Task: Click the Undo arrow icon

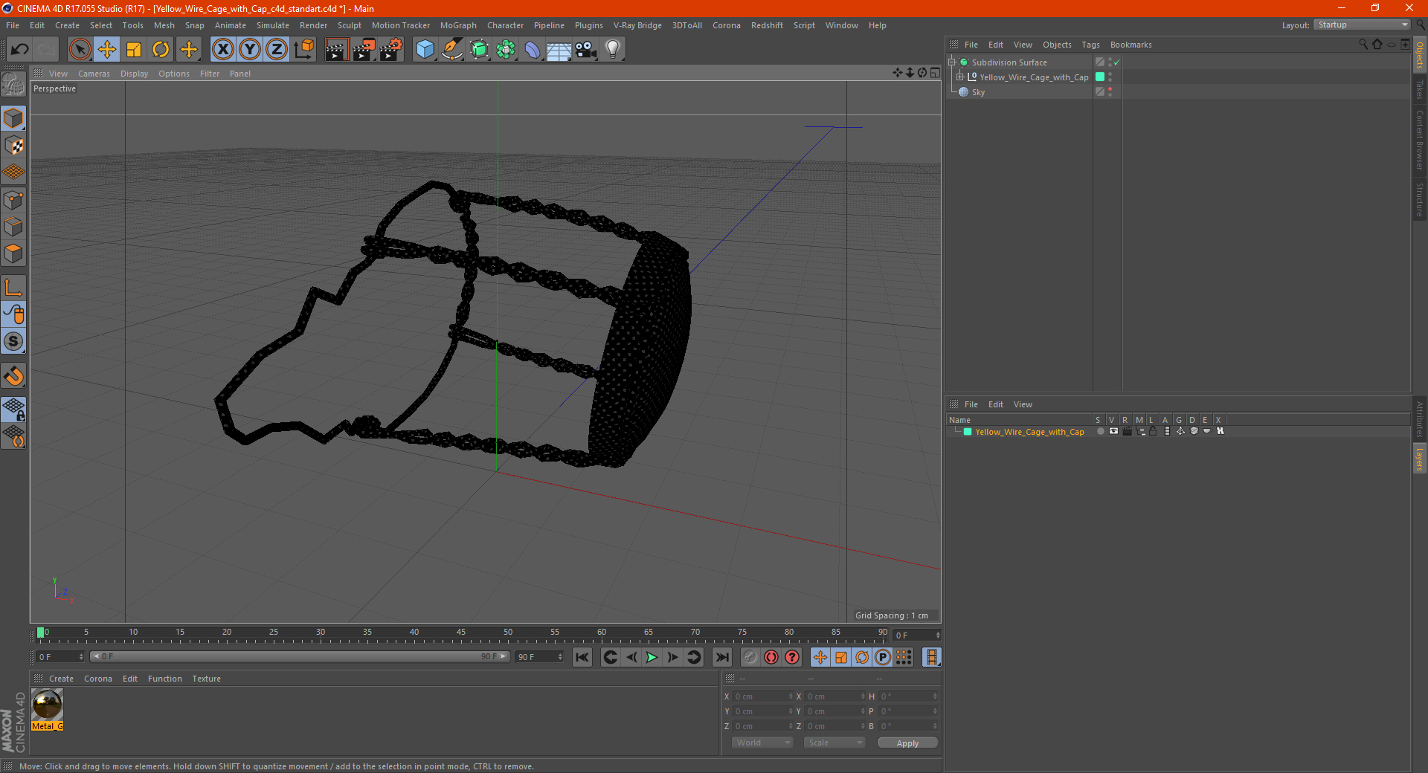Action: point(20,50)
